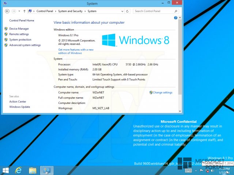Click the Forward navigation arrow

(14, 11)
